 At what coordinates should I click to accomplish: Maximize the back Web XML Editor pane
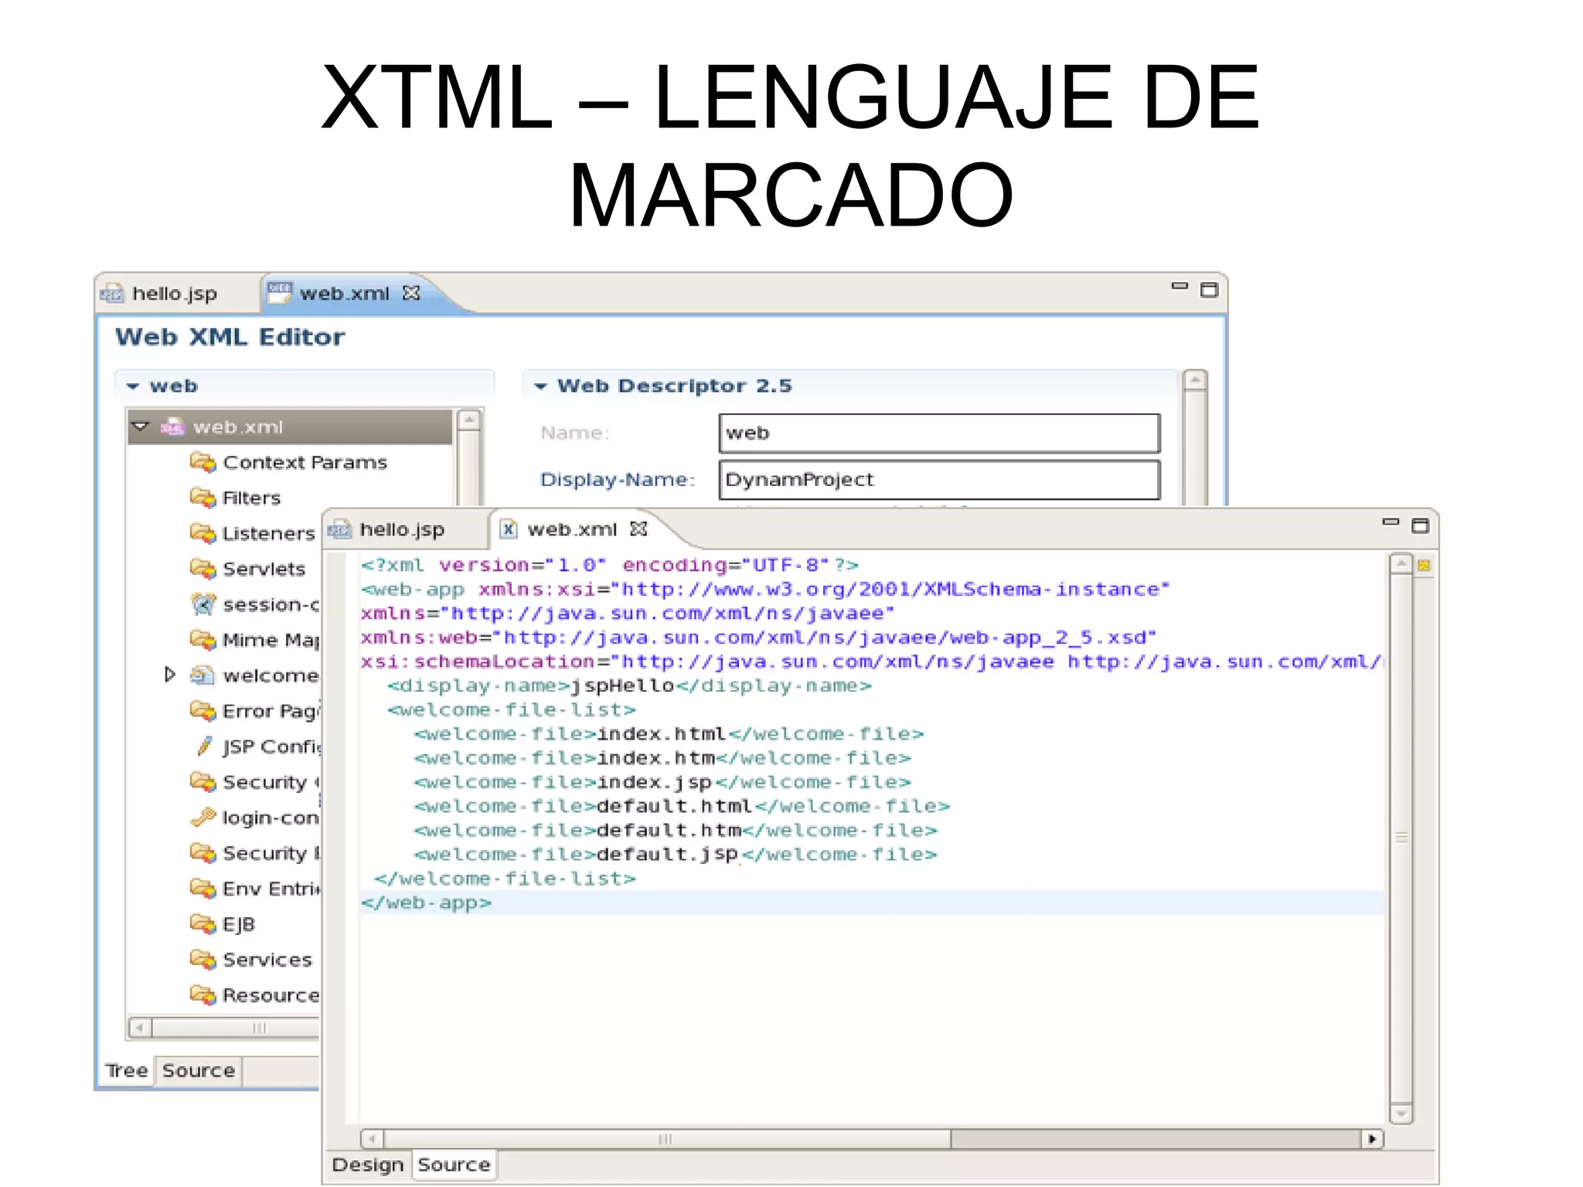coord(1210,290)
